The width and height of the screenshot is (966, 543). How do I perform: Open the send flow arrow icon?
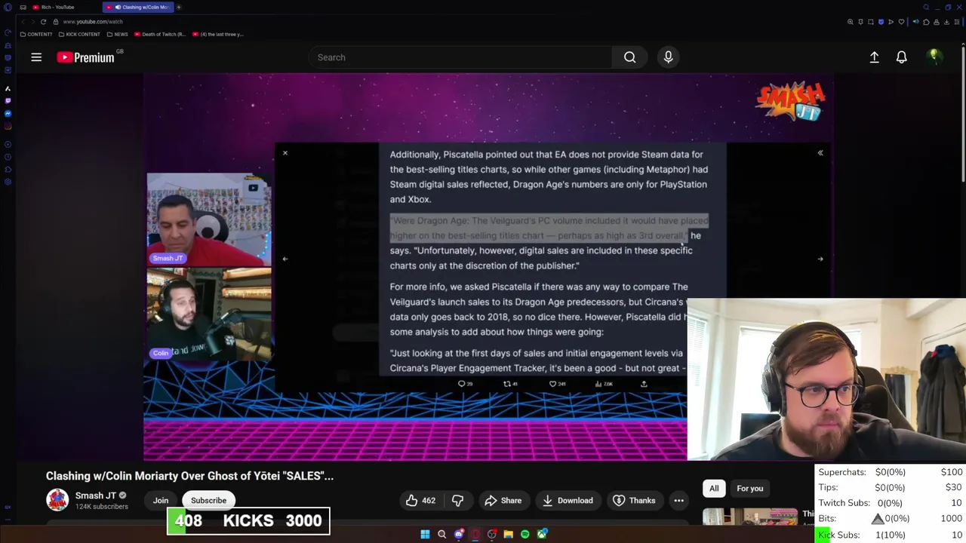click(891, 22)
